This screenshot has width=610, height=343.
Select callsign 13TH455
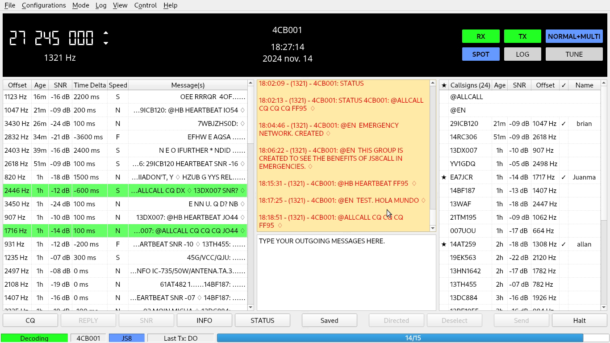[463, 284]
